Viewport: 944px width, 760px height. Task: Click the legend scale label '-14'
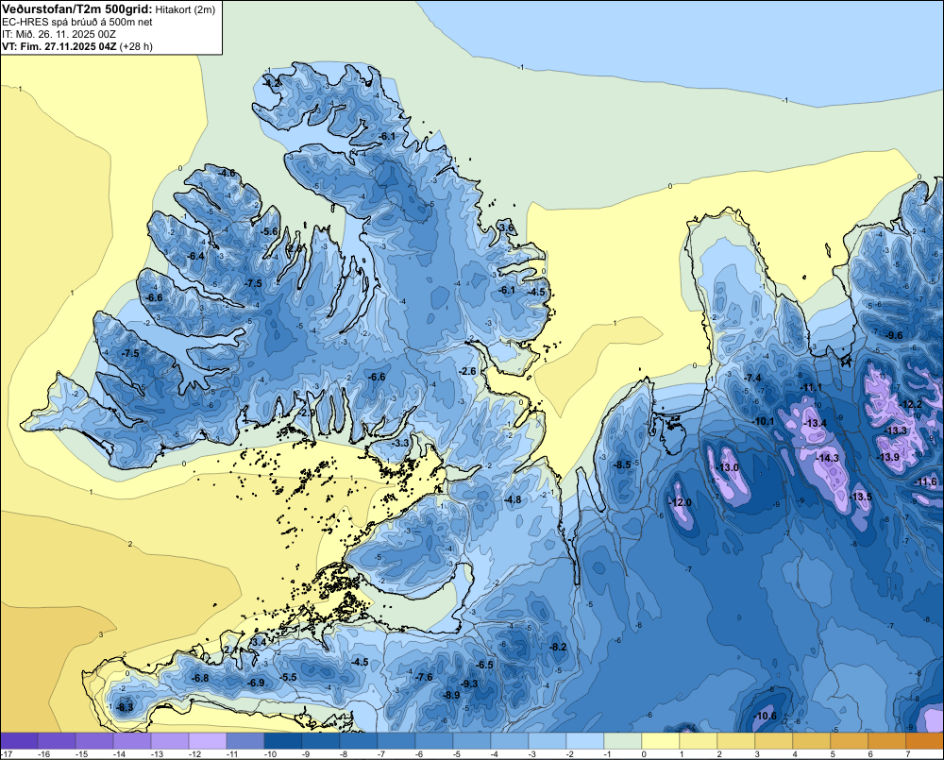tap(119, 754)
